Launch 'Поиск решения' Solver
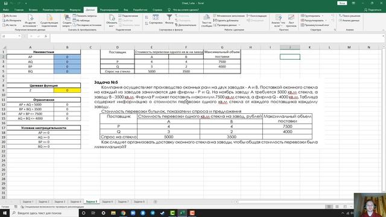Viewport: 386px width, 217px height. click(x=349, y=16)
